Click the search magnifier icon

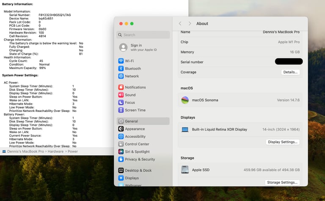pos(120,35)
